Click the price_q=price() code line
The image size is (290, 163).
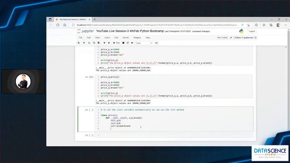pyautogui.click(x=110, y=77)
